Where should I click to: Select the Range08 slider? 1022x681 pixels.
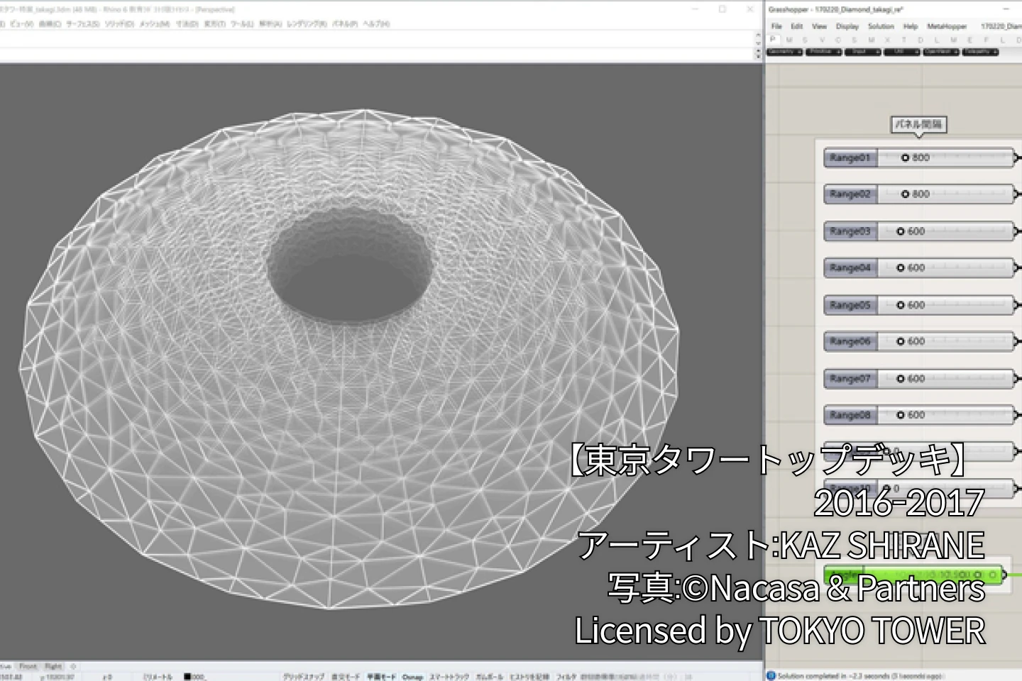[920, 415]
